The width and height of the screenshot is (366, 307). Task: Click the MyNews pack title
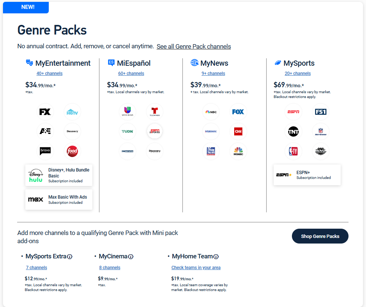tap(214, 63)
